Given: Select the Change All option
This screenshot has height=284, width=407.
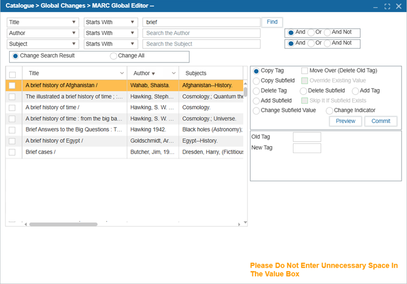Looking at the screenshot, I should [x=113, y=56].
